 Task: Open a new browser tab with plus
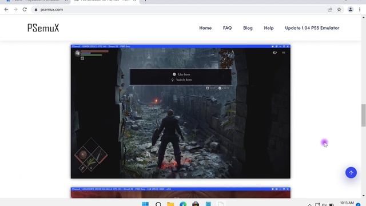(145, 1)
